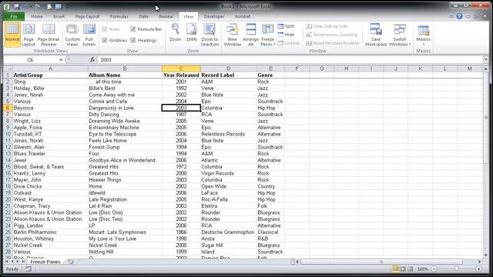Image resolution: width=493 pixels, height=277 pixels.
Task: Click Arrange All windows
Action: pos(250,35)
